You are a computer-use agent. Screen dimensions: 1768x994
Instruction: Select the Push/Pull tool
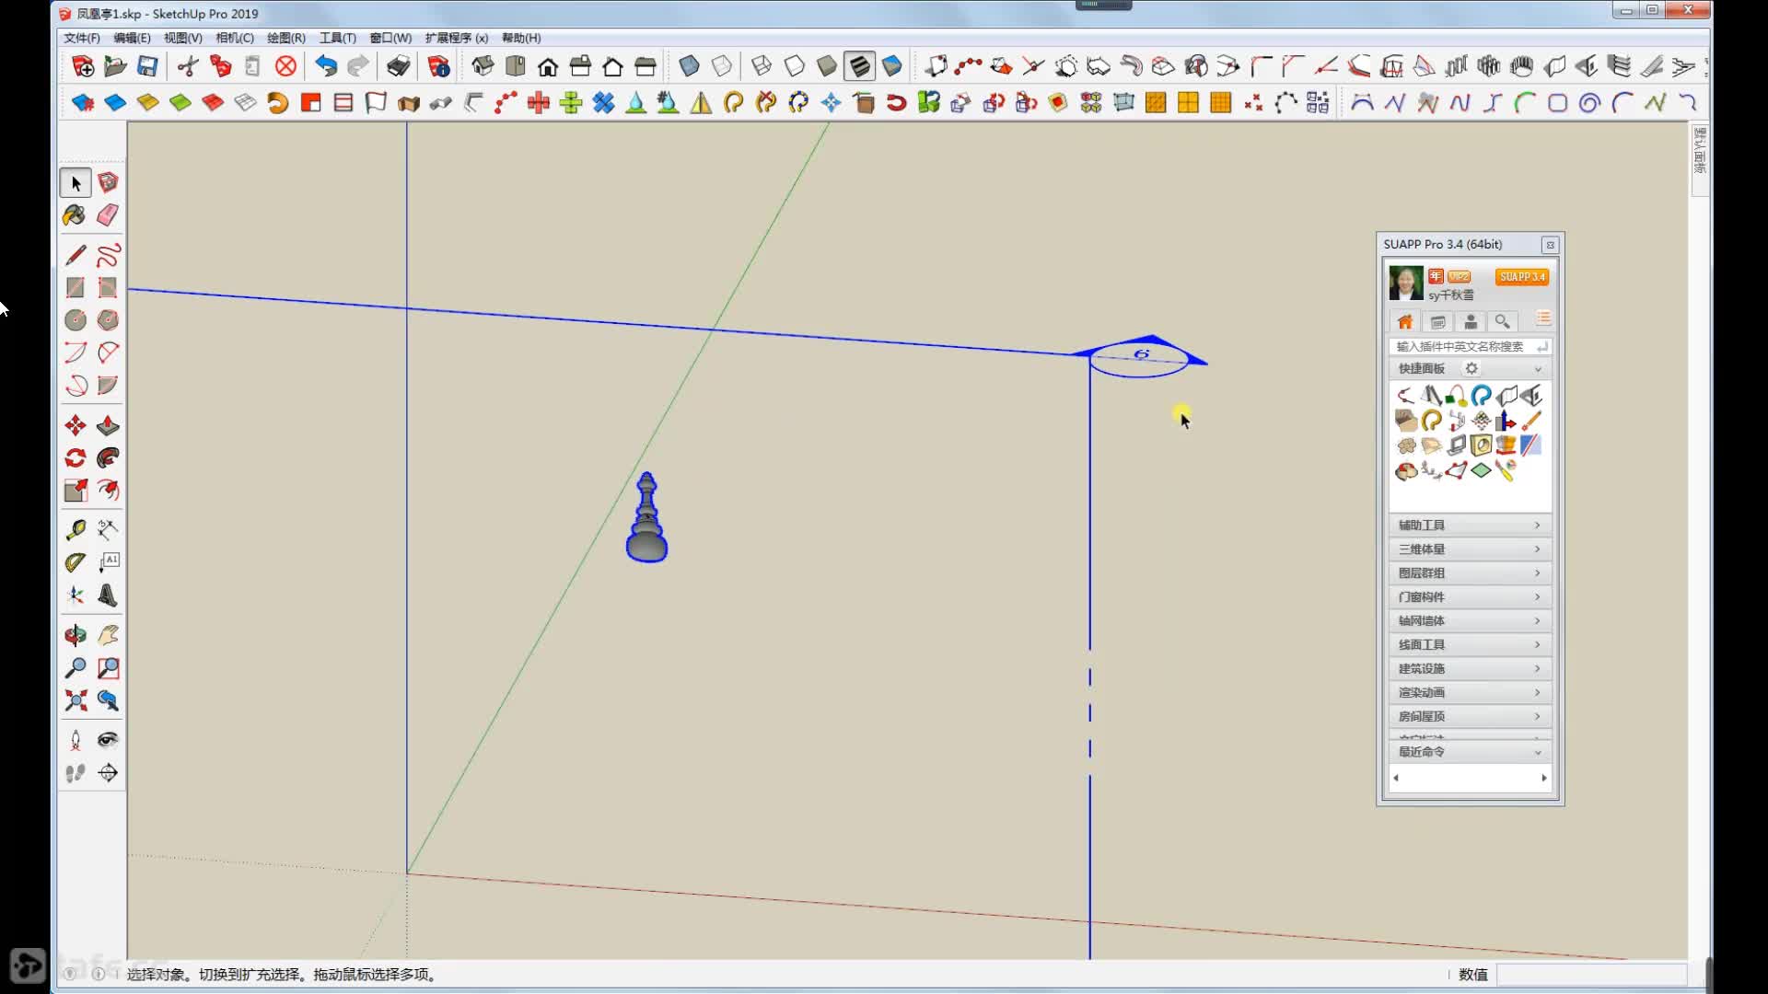(x=108, y=425)
